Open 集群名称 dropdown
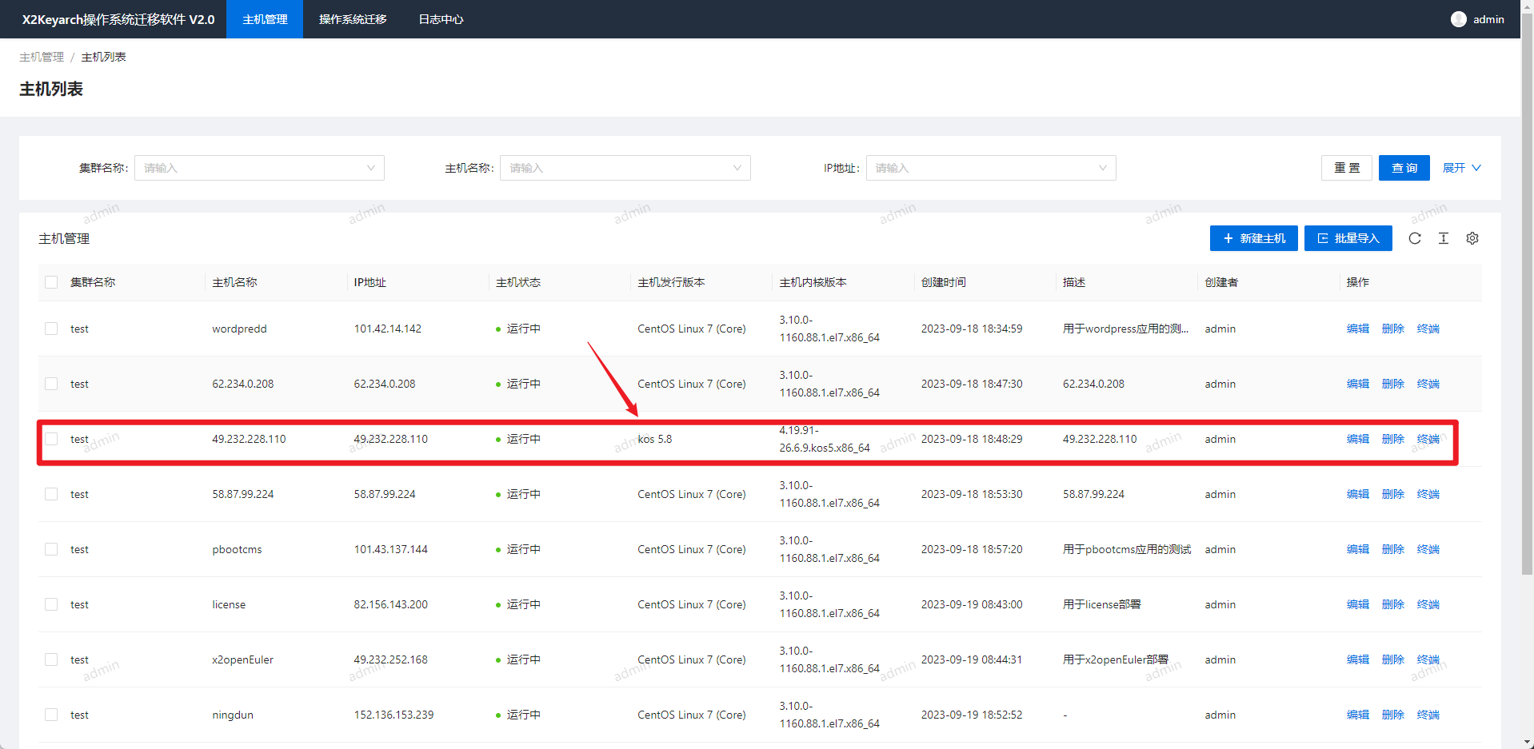The width and height of the screenshot is (1534, 749). pos(259,168)
